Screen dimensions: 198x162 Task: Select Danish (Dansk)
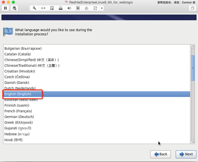point(97,83)
